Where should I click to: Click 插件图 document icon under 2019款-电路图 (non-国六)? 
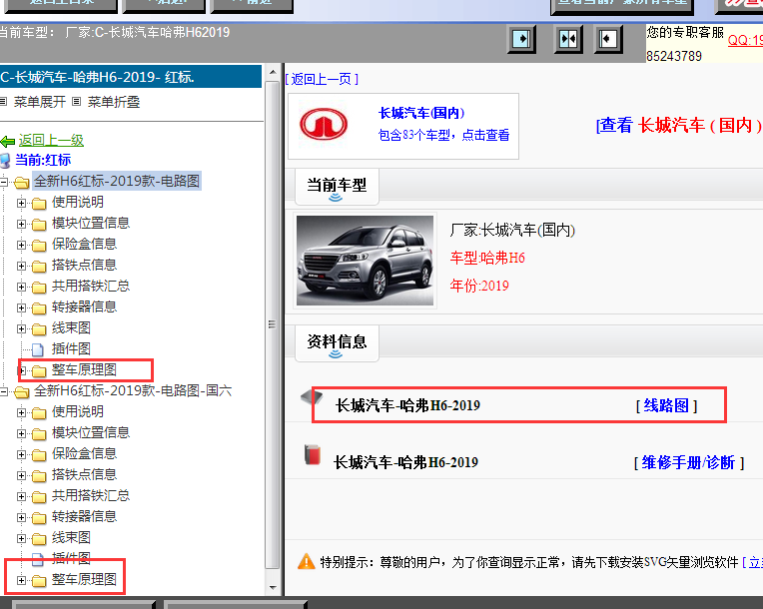38,349
